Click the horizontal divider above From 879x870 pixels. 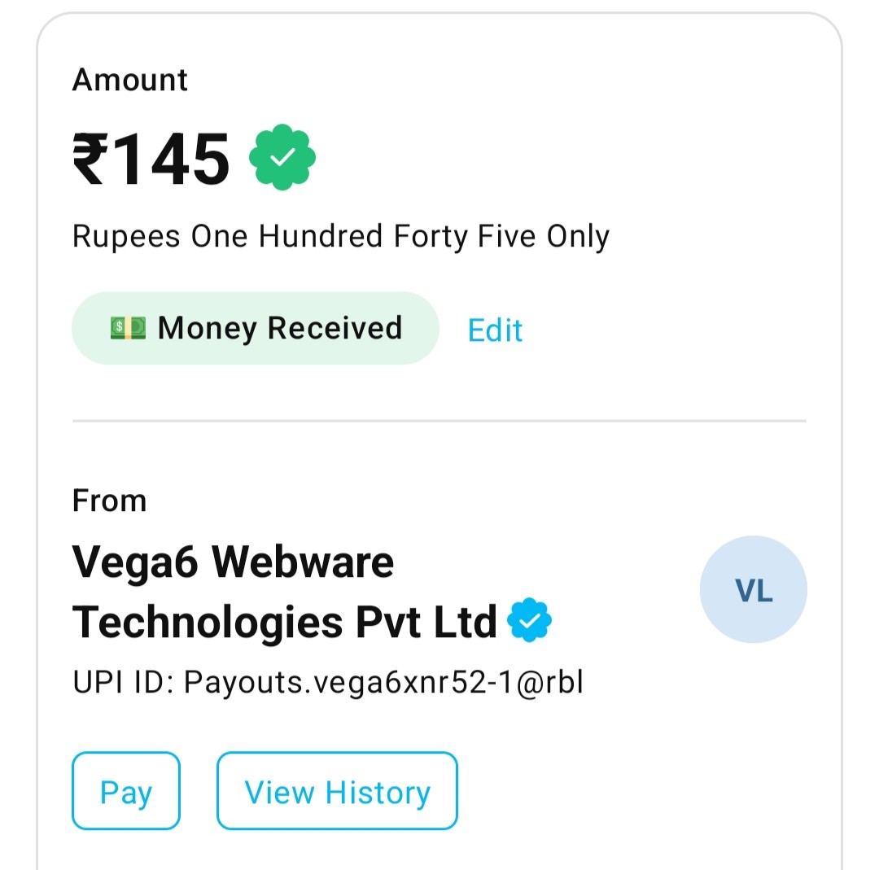tap(439, 422)
